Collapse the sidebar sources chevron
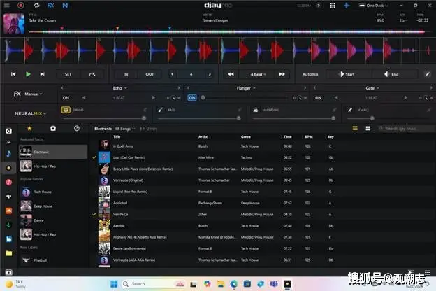Screen dimensions: 436x291 8,142
